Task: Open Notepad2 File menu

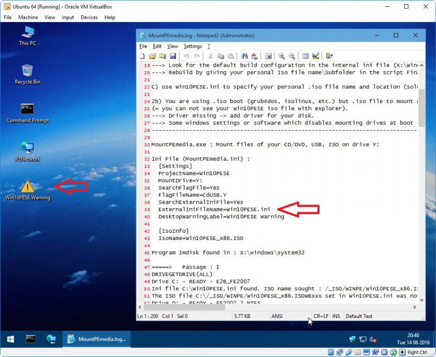Action: (x=143, y=46)
